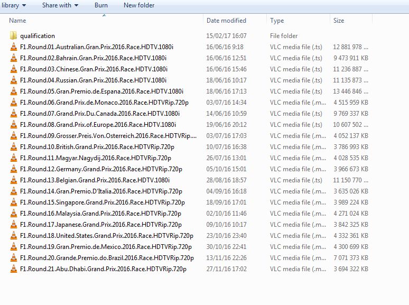Sort files by Name column header

(x=18, y=21)
